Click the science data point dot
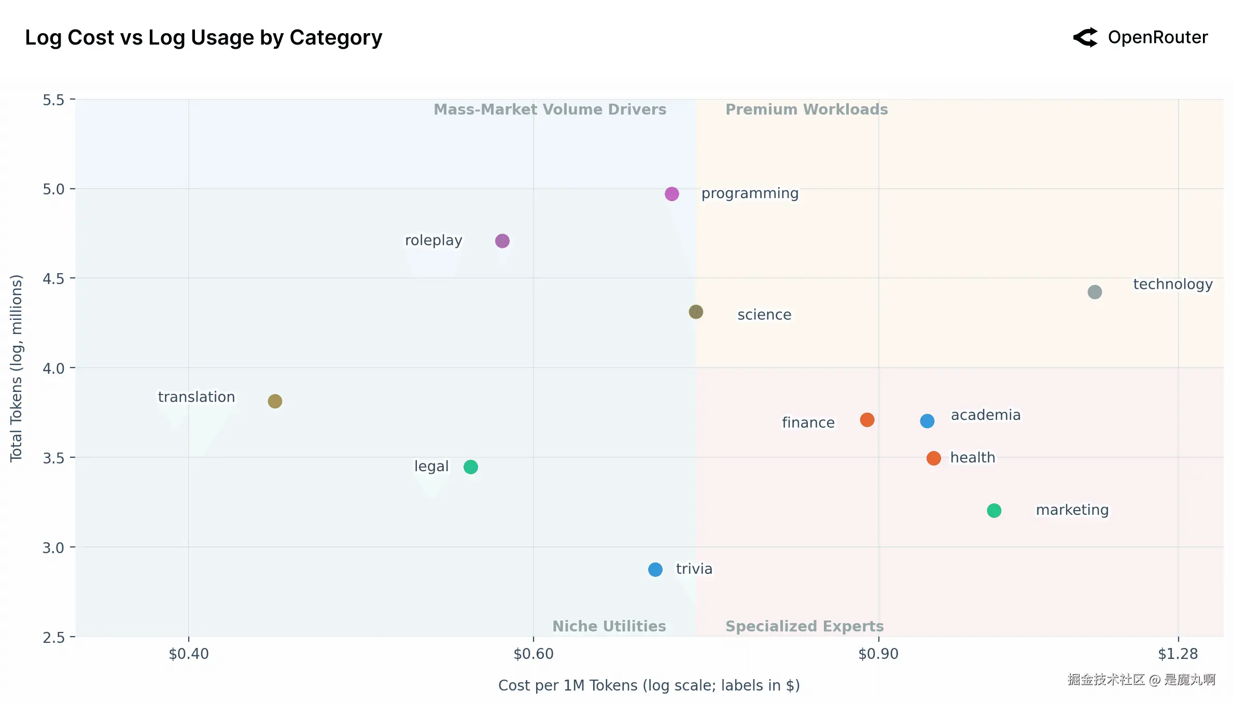 (x=696, y=312)
